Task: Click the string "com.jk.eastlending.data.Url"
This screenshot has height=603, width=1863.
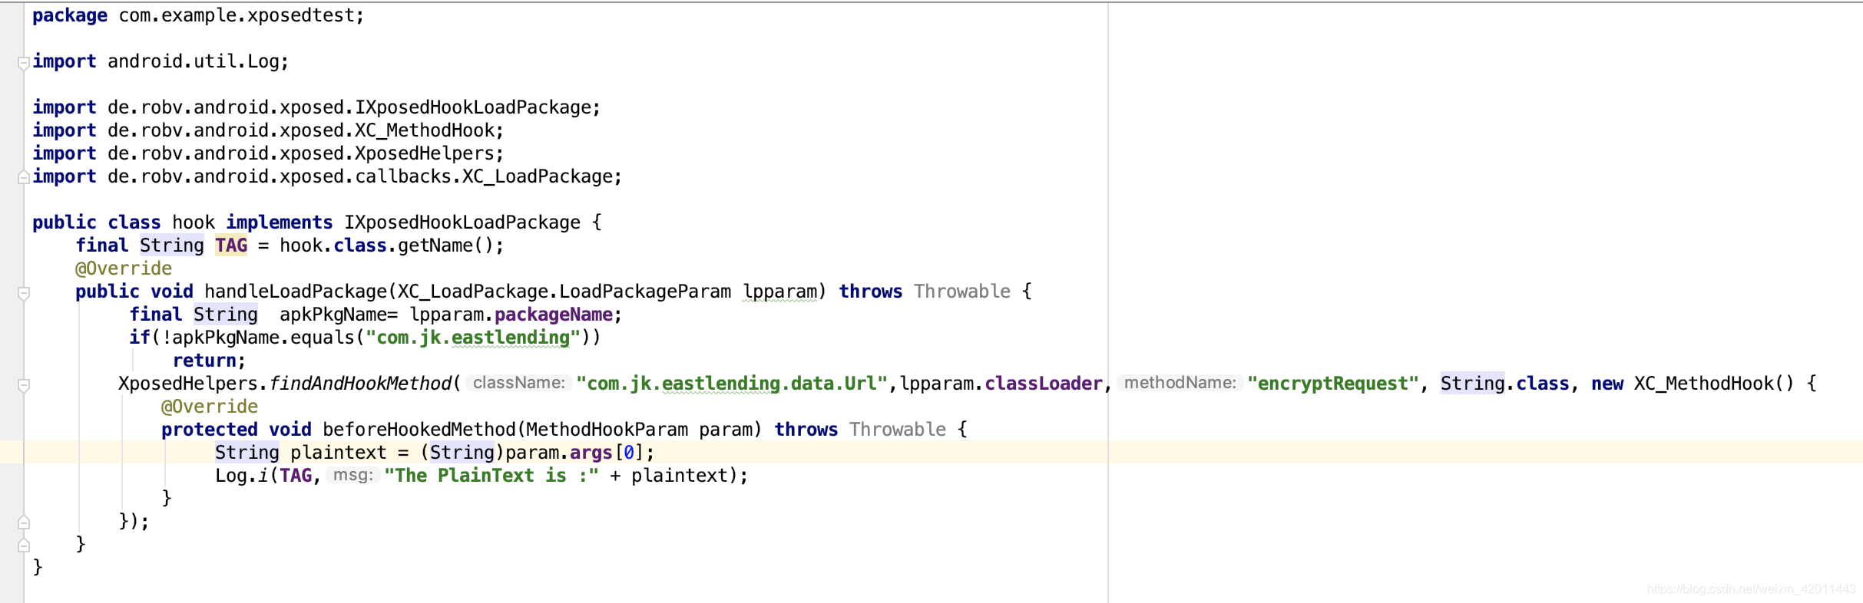Action: pos(732,384)
